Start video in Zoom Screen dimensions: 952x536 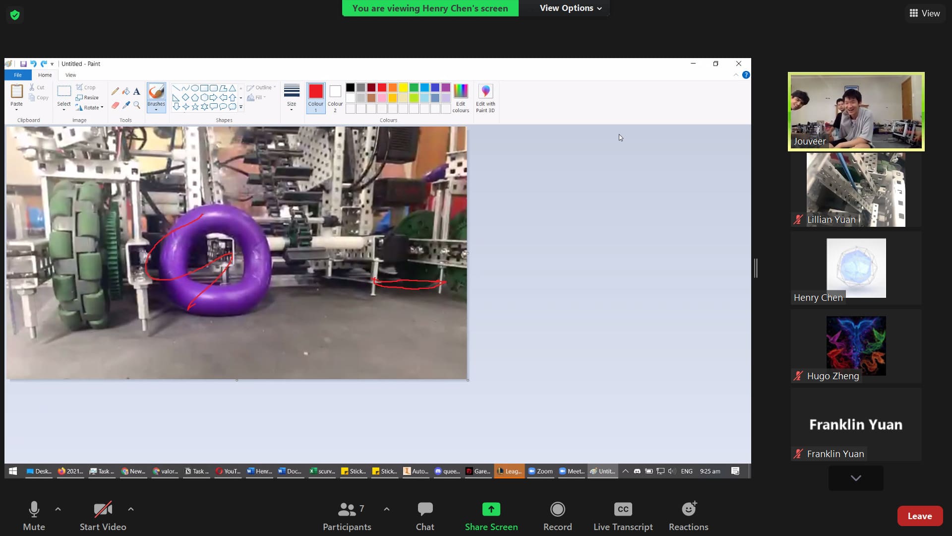[x=103, y=515]
